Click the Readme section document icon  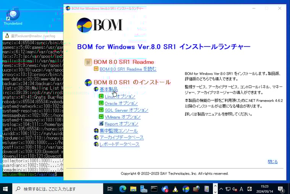tap(88, 62)
